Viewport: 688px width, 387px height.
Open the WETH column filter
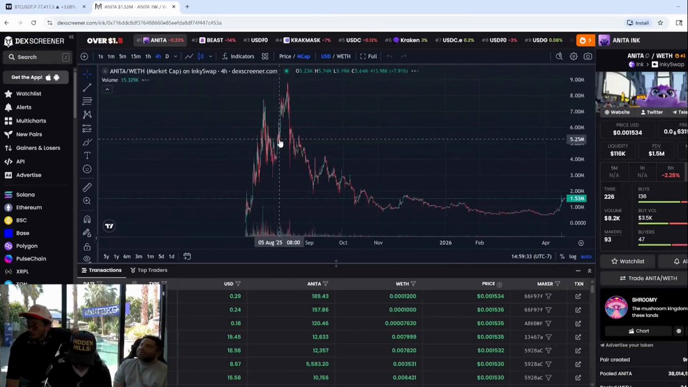coord(413,284)
